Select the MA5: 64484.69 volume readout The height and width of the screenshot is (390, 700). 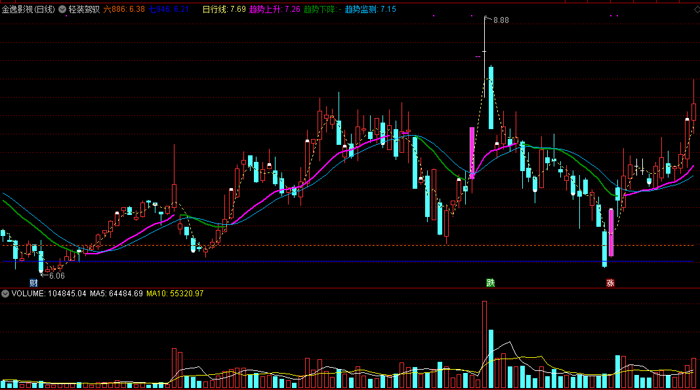click(x=117, y=294)
